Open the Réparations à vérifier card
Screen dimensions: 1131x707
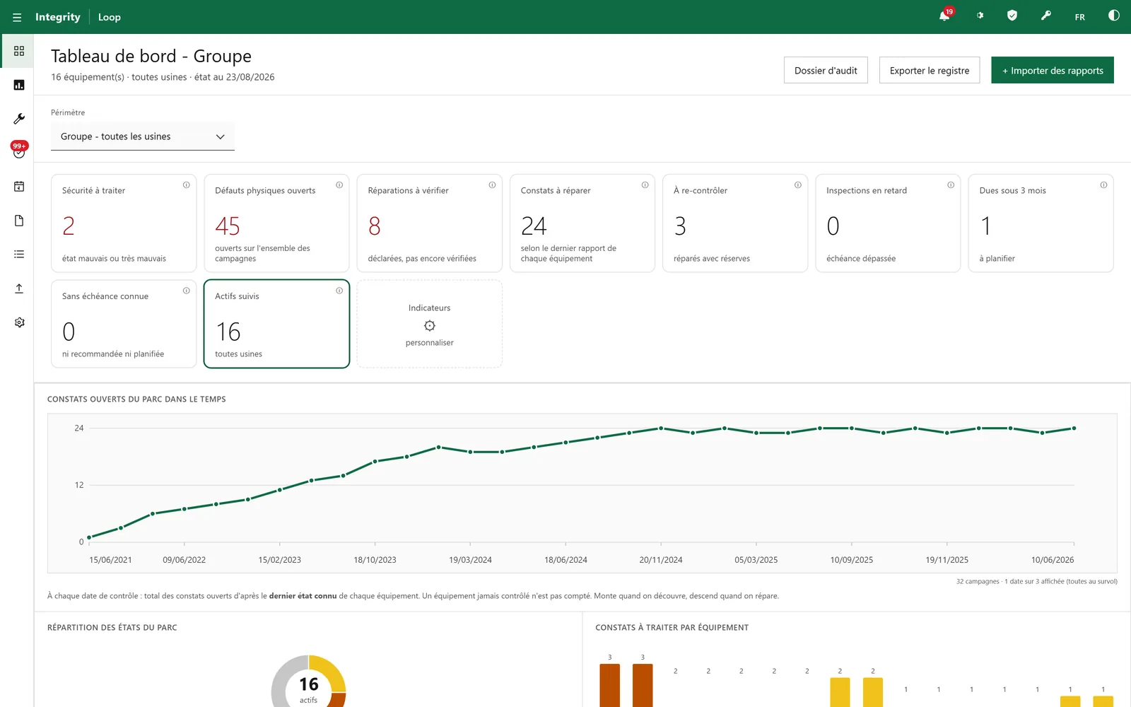[429, 223]
